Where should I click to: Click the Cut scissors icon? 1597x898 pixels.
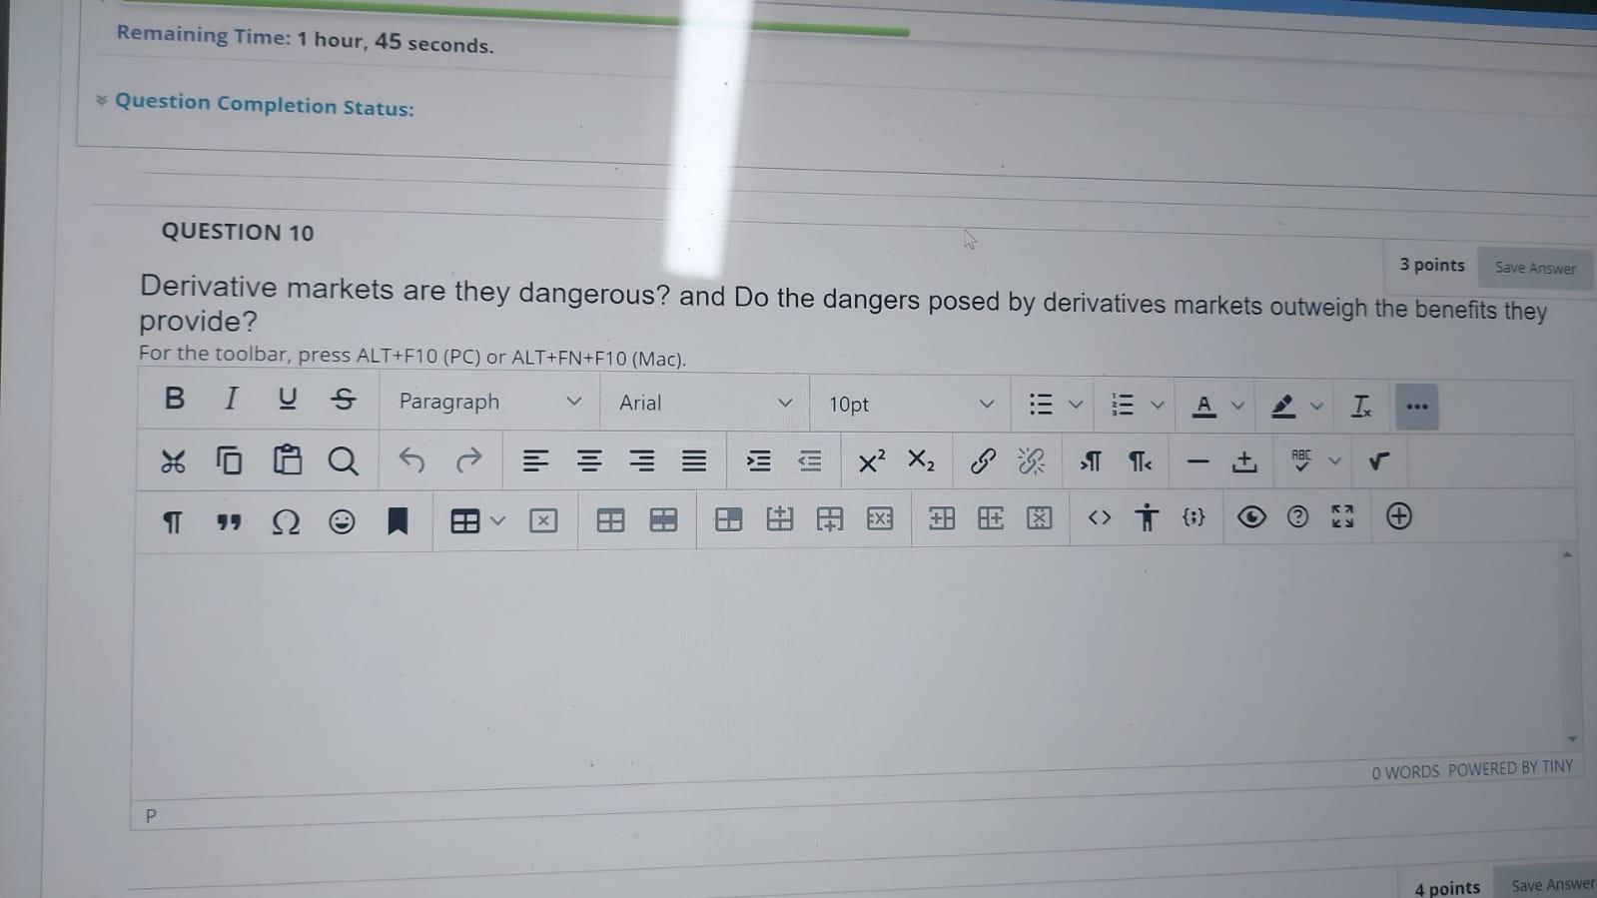[173, 460]
